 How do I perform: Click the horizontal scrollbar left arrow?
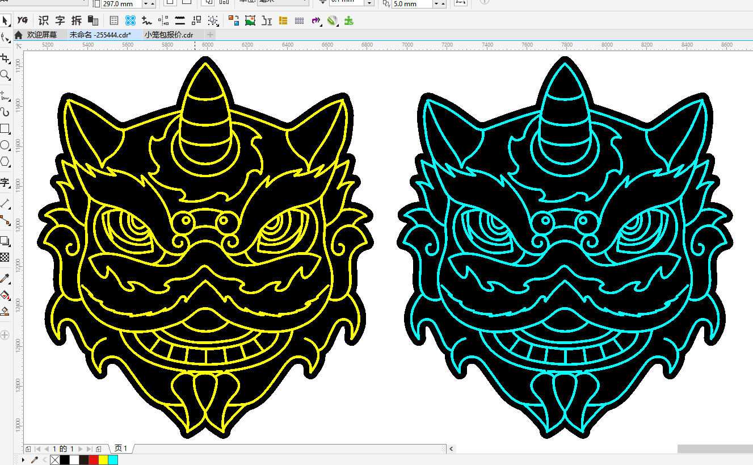click(452, 449)
